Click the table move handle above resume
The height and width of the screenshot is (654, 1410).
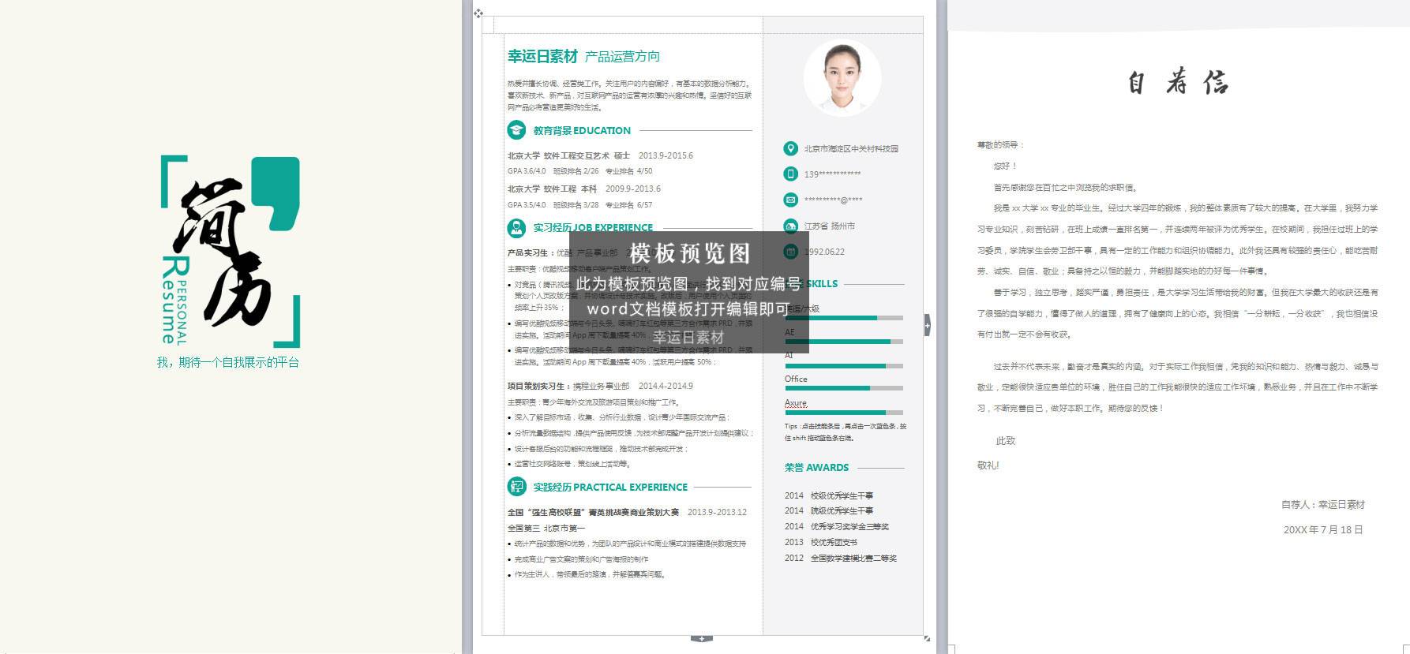click(478, 13)
